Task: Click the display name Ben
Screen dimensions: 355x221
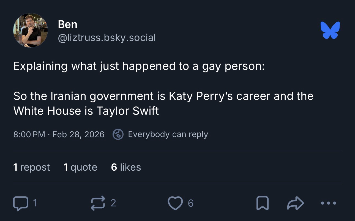Action: click(x=67, y=24)
